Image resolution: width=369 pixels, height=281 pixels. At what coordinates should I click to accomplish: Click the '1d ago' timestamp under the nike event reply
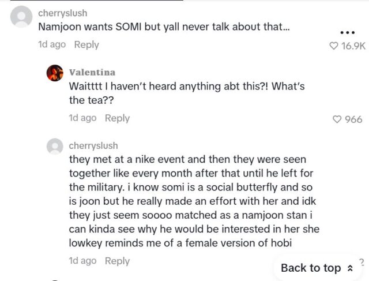pos(82,261)
